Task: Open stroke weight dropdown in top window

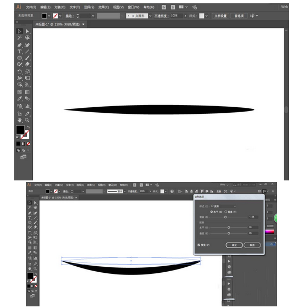Action: click(x=93, y=16)
